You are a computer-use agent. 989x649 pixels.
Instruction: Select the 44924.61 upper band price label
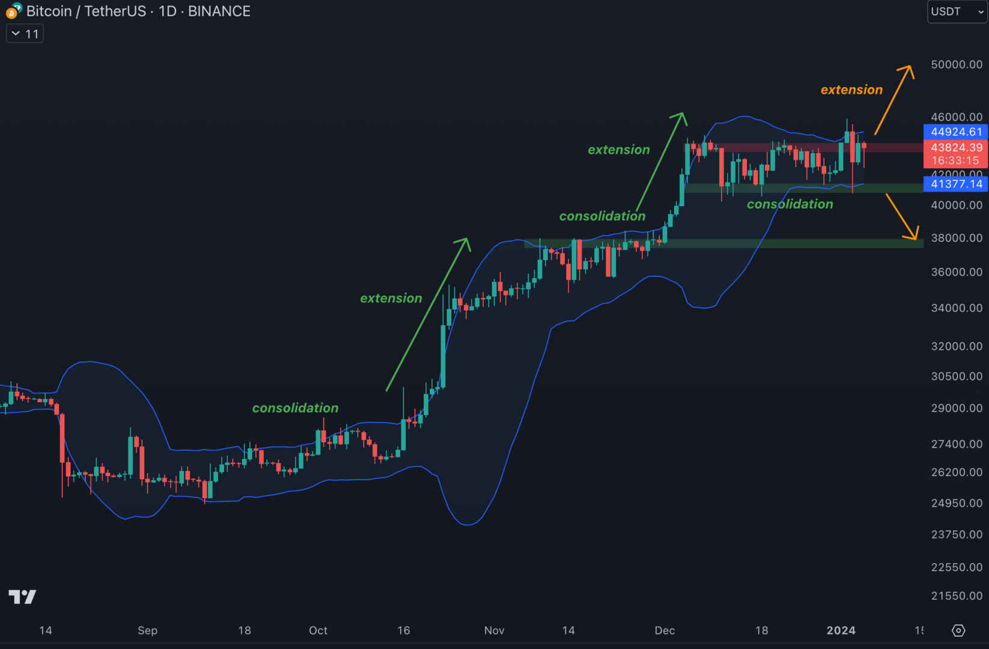pyautogui.click(x=955, y=132)
